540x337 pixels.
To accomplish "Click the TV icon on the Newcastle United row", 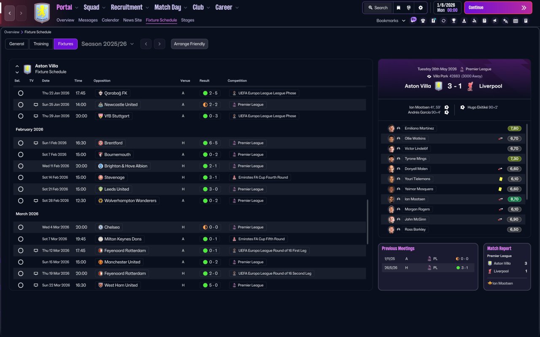I will point(36,104).
